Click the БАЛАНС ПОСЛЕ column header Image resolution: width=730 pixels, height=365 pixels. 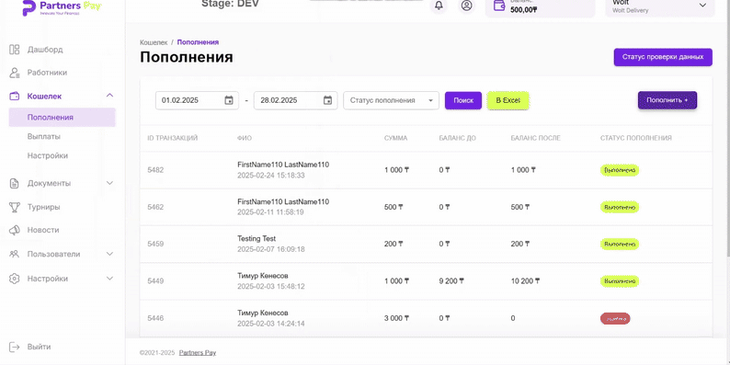[x=536, y=138]
